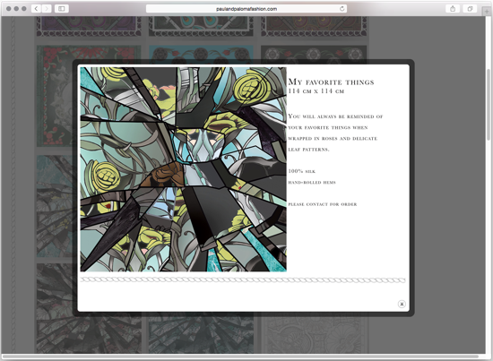This screenshot has width=493, height=361.
Task: Select the My Favorite Things title text
Action: point(331,82)
